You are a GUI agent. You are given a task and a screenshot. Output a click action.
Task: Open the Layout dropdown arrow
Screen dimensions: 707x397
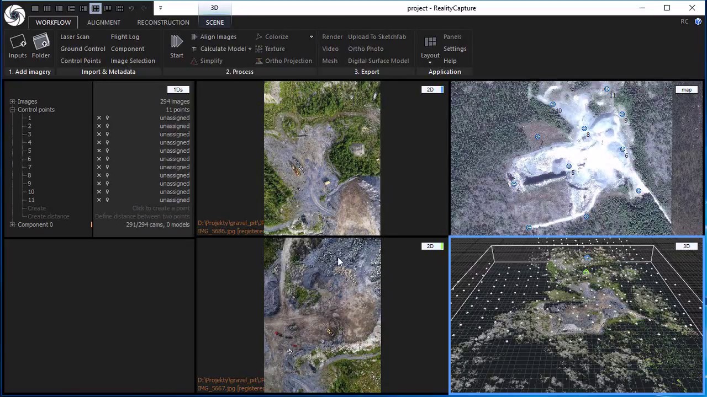[430, 62]
